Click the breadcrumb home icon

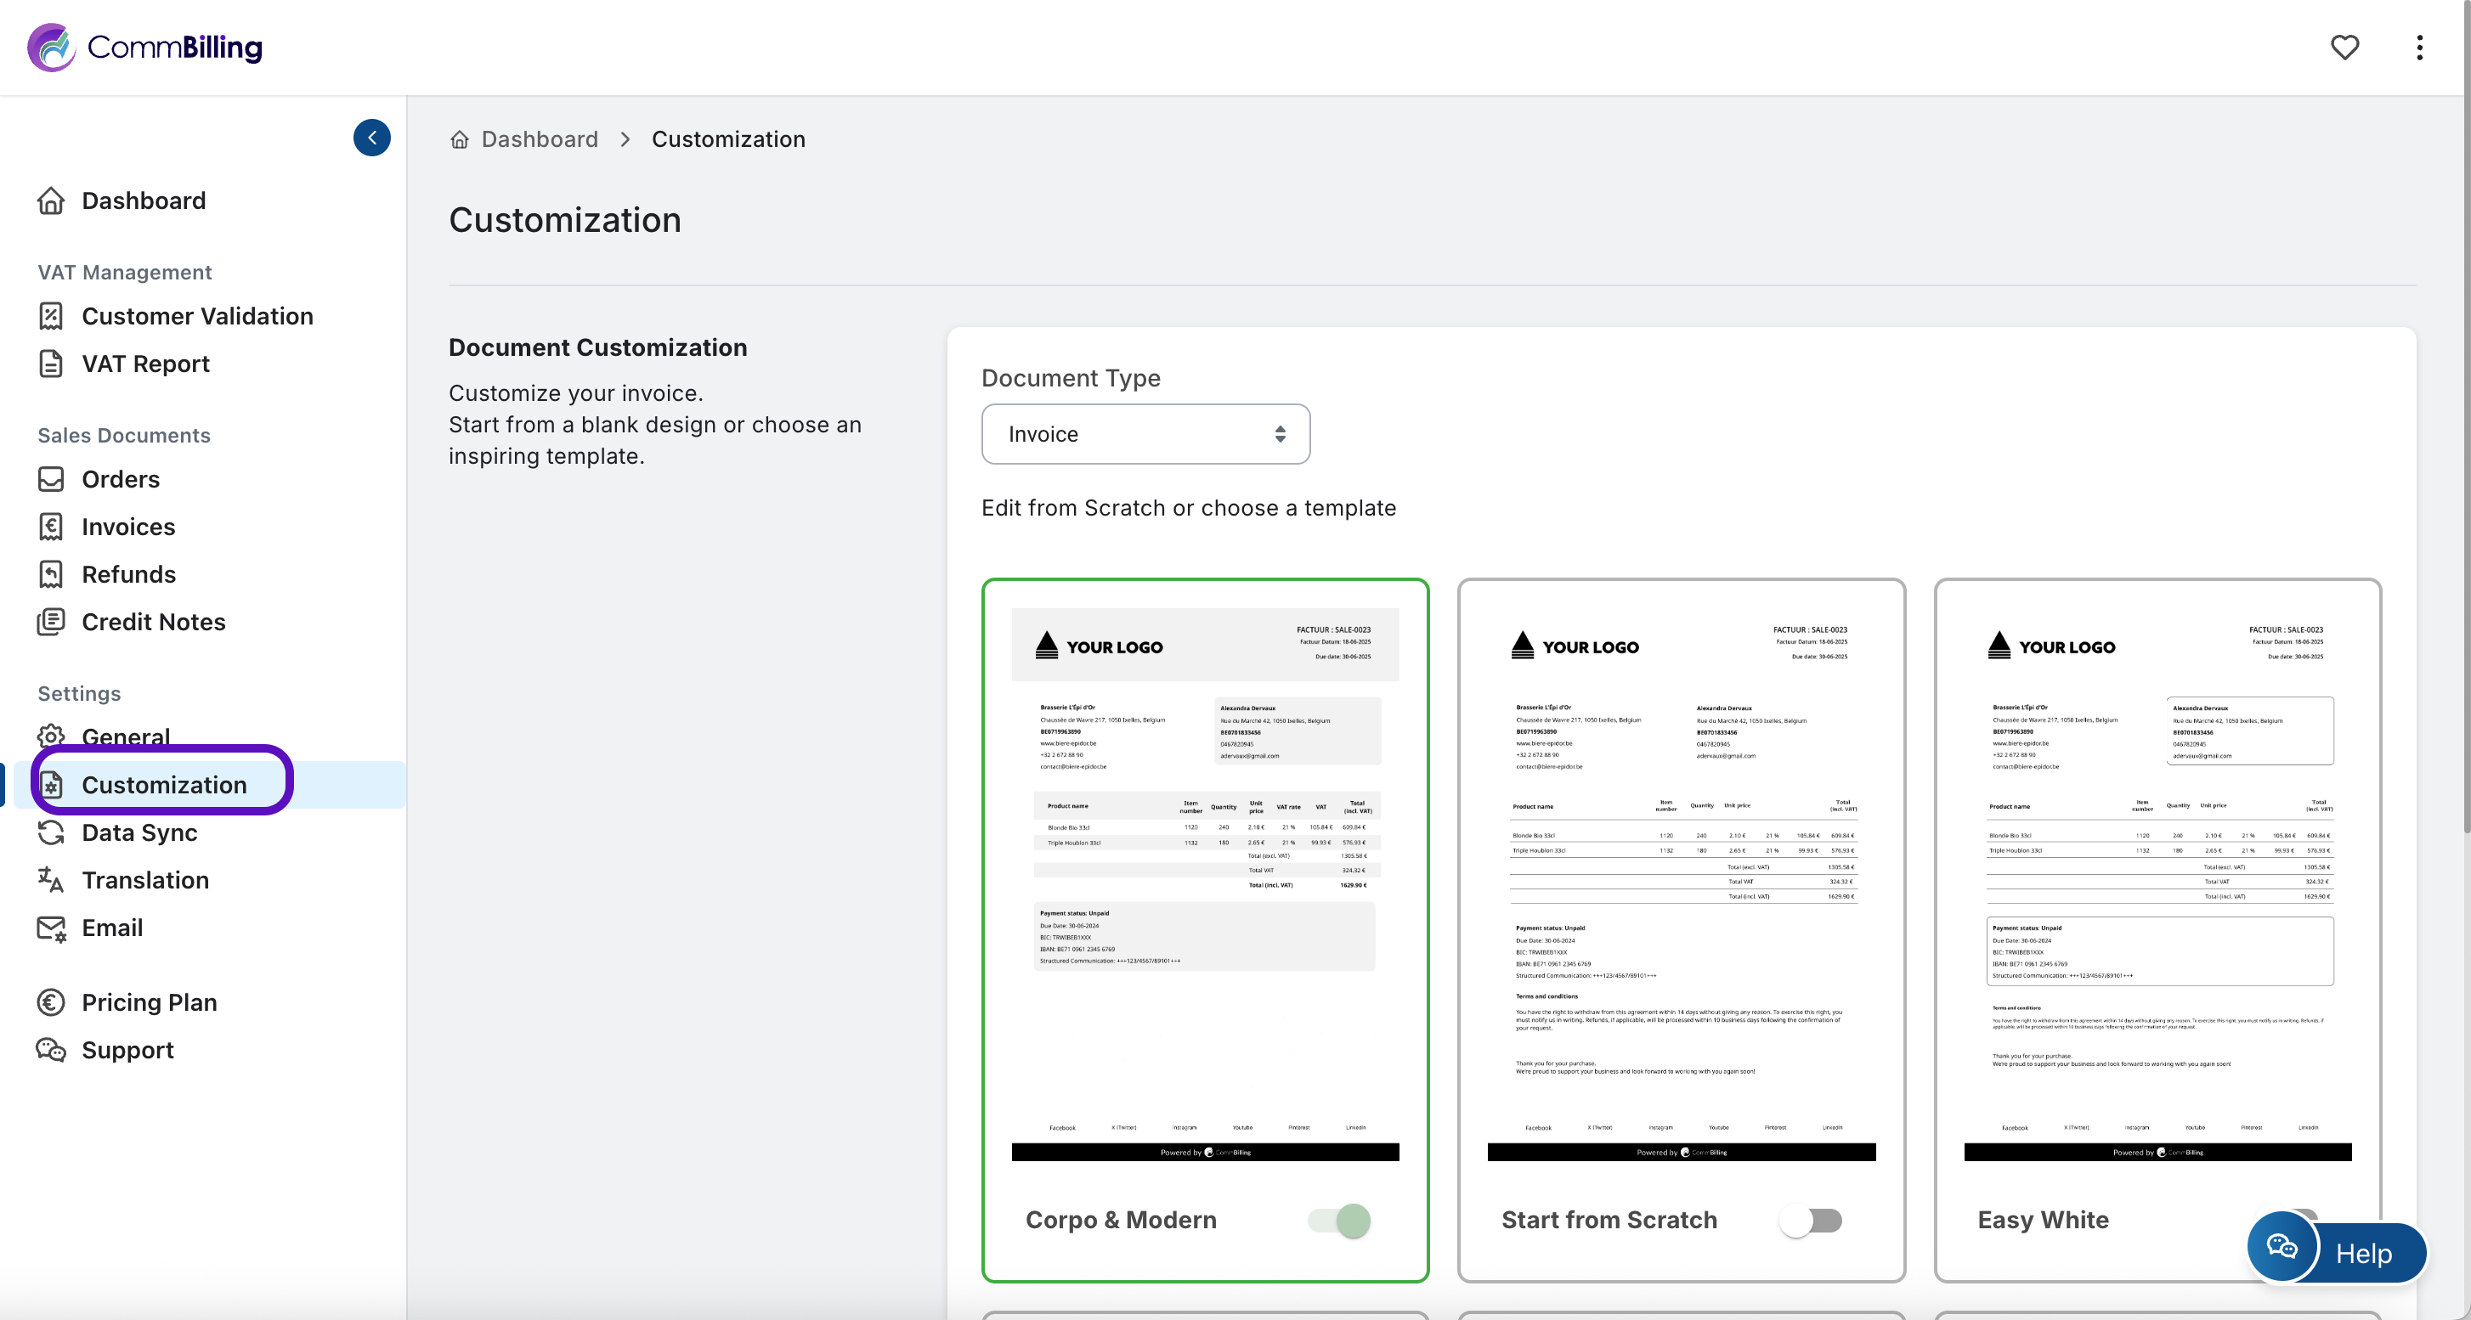coord(460,140)
